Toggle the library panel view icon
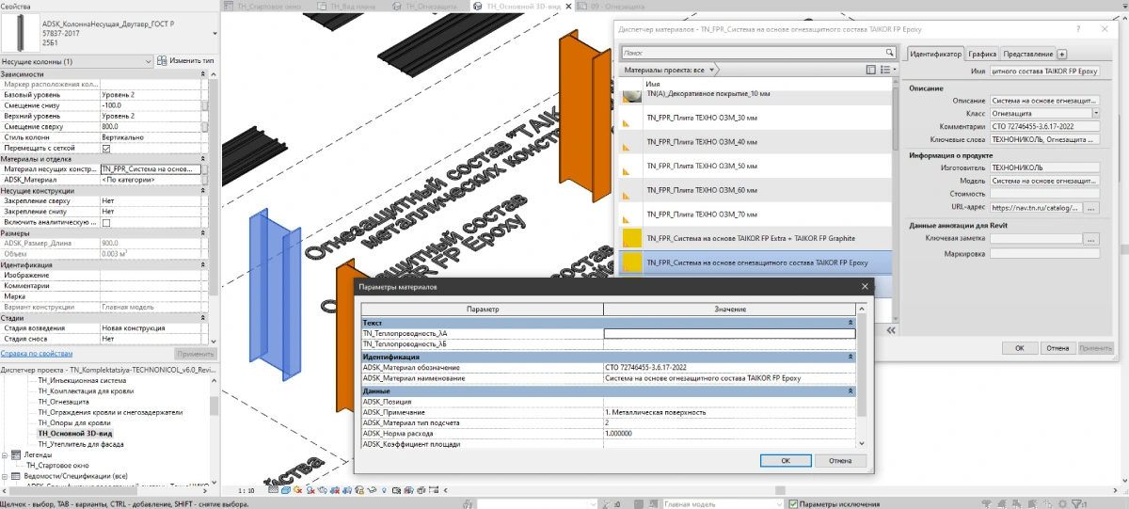The width and height of the screenshot is (1129, 509). click(x=869, y=71)
